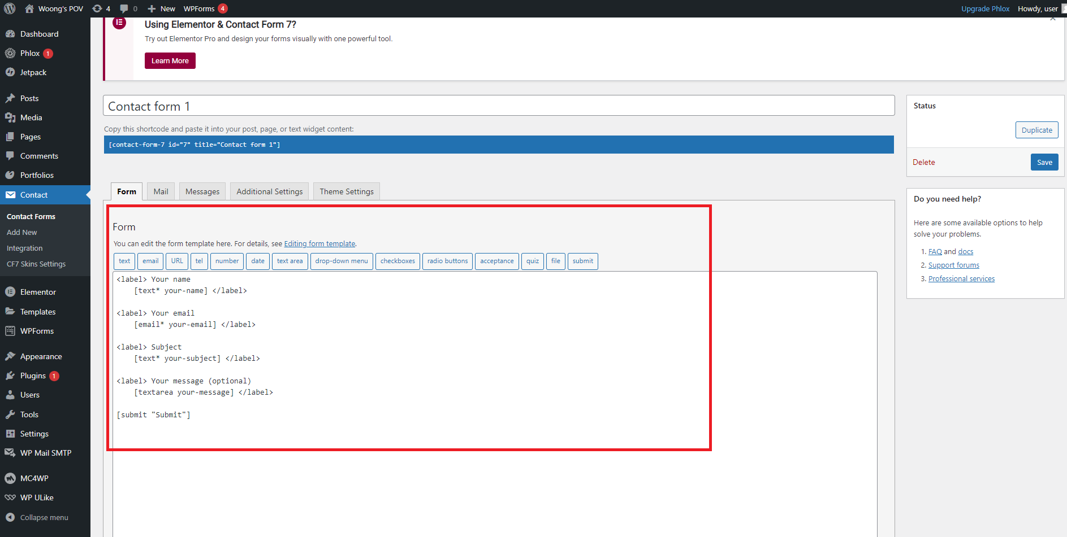Collapse the admin sidebar menu

(x=37, y=517)
